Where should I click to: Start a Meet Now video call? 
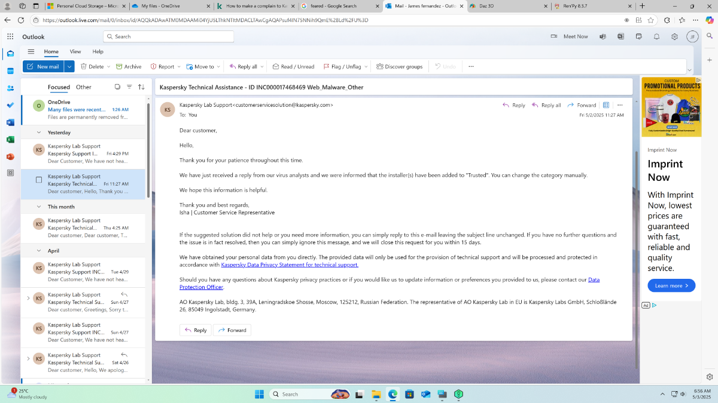570,36
